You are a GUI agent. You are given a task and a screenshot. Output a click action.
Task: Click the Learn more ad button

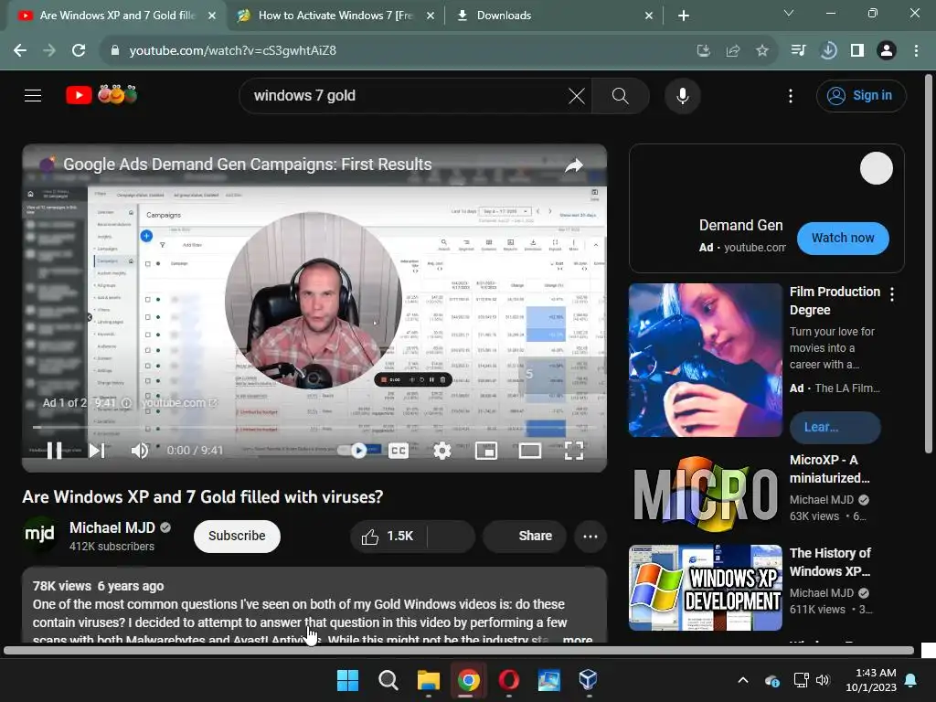835,427
